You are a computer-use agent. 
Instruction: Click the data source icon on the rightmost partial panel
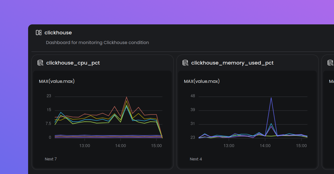click(330, 63)
